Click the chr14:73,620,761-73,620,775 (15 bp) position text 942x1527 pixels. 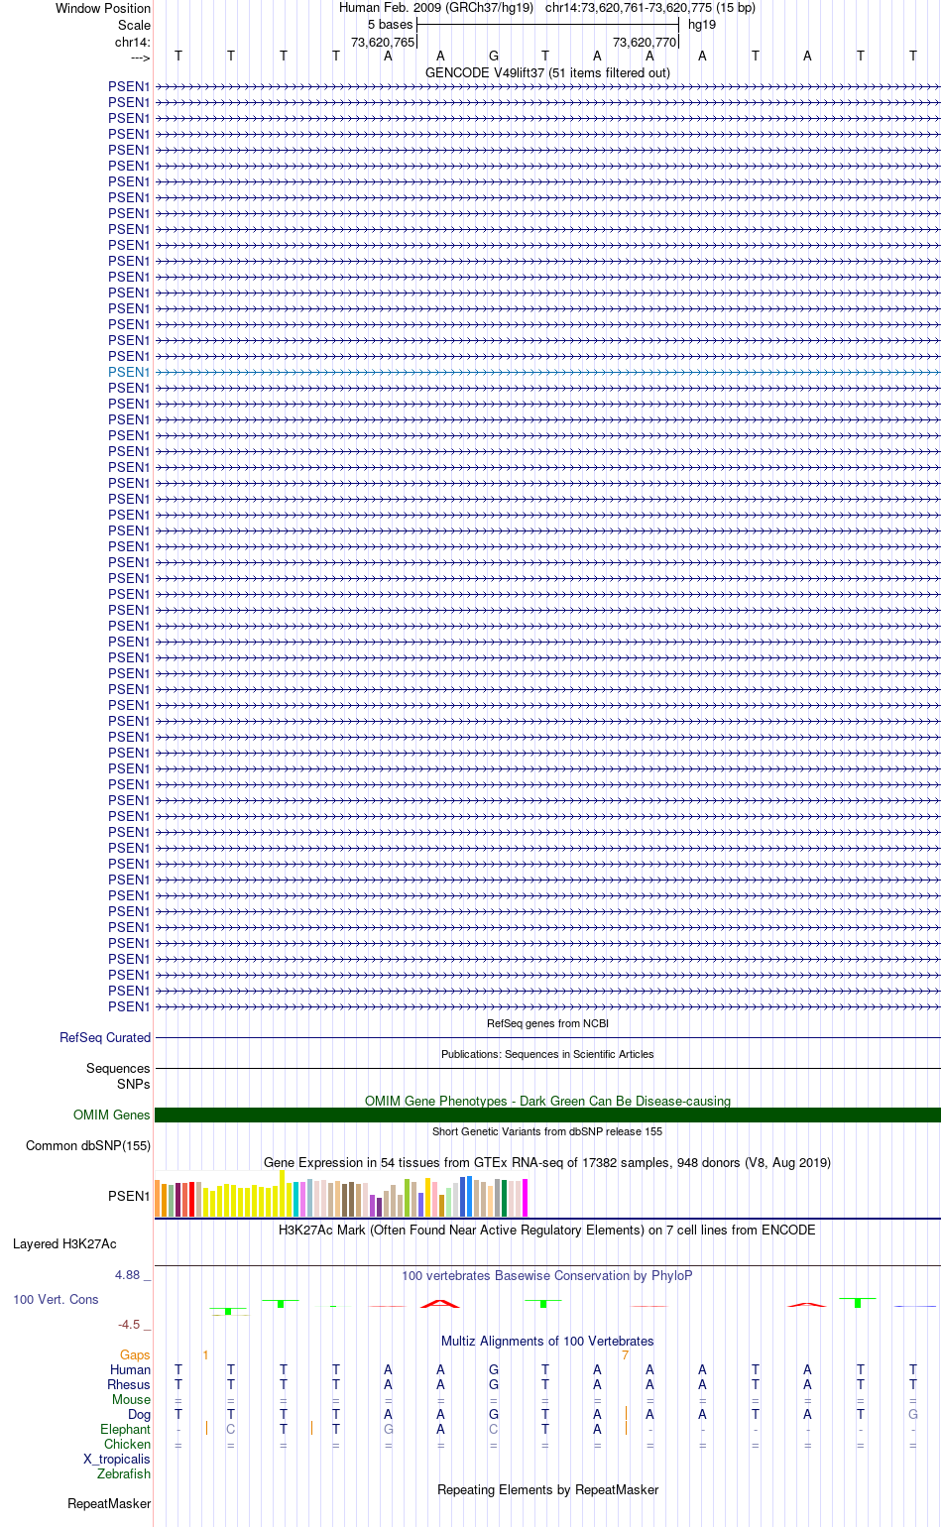click(x=650, y=8)
